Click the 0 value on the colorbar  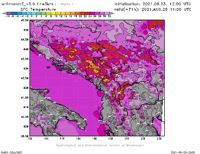(x=31, y=16)
